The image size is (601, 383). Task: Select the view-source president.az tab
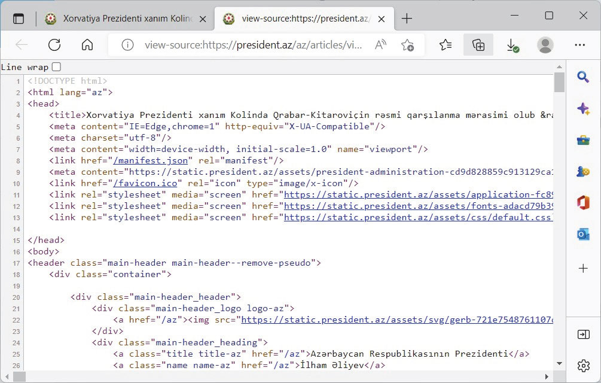(305, 19)
